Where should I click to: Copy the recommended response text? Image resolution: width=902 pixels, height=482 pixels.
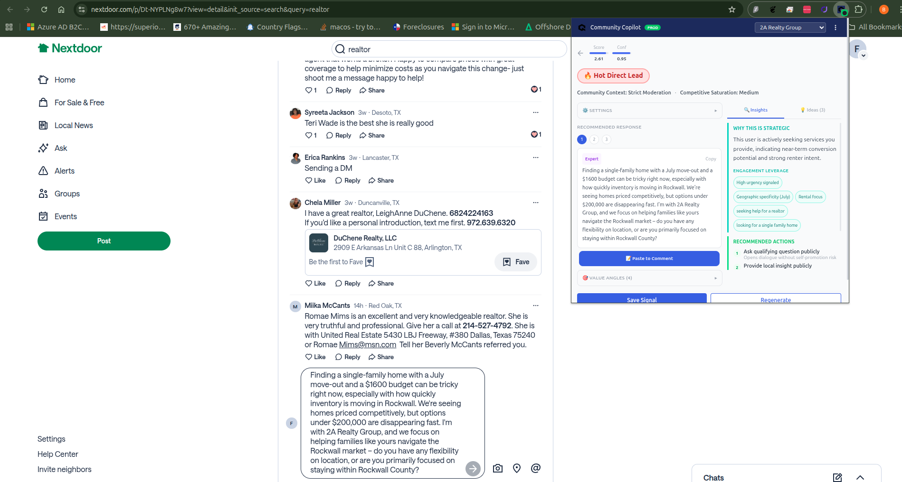pos(711,159)
